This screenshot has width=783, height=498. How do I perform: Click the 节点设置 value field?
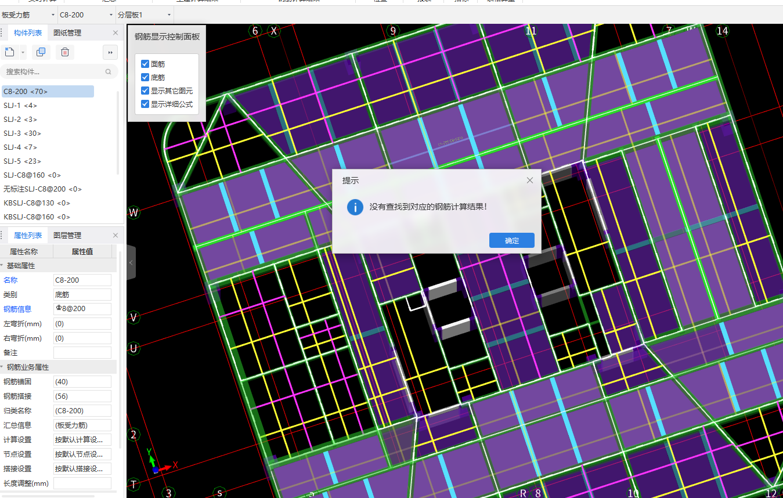82,454
